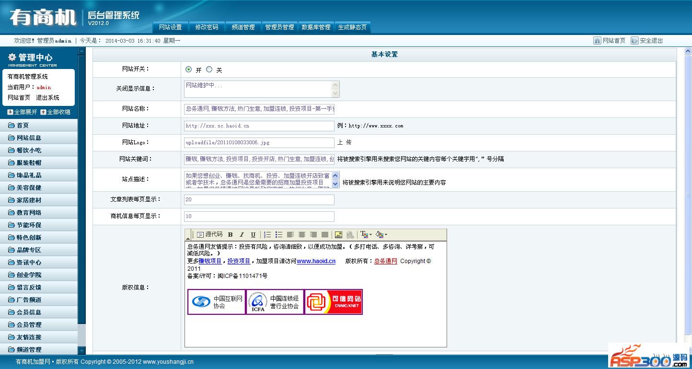
Task: Click 退出系统 in the sidebar user box
Action: coord(47,98)
